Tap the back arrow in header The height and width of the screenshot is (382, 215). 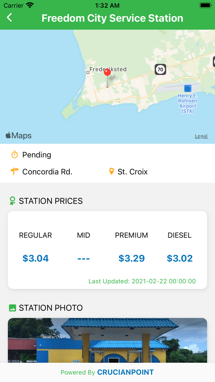tap(10, 18)
